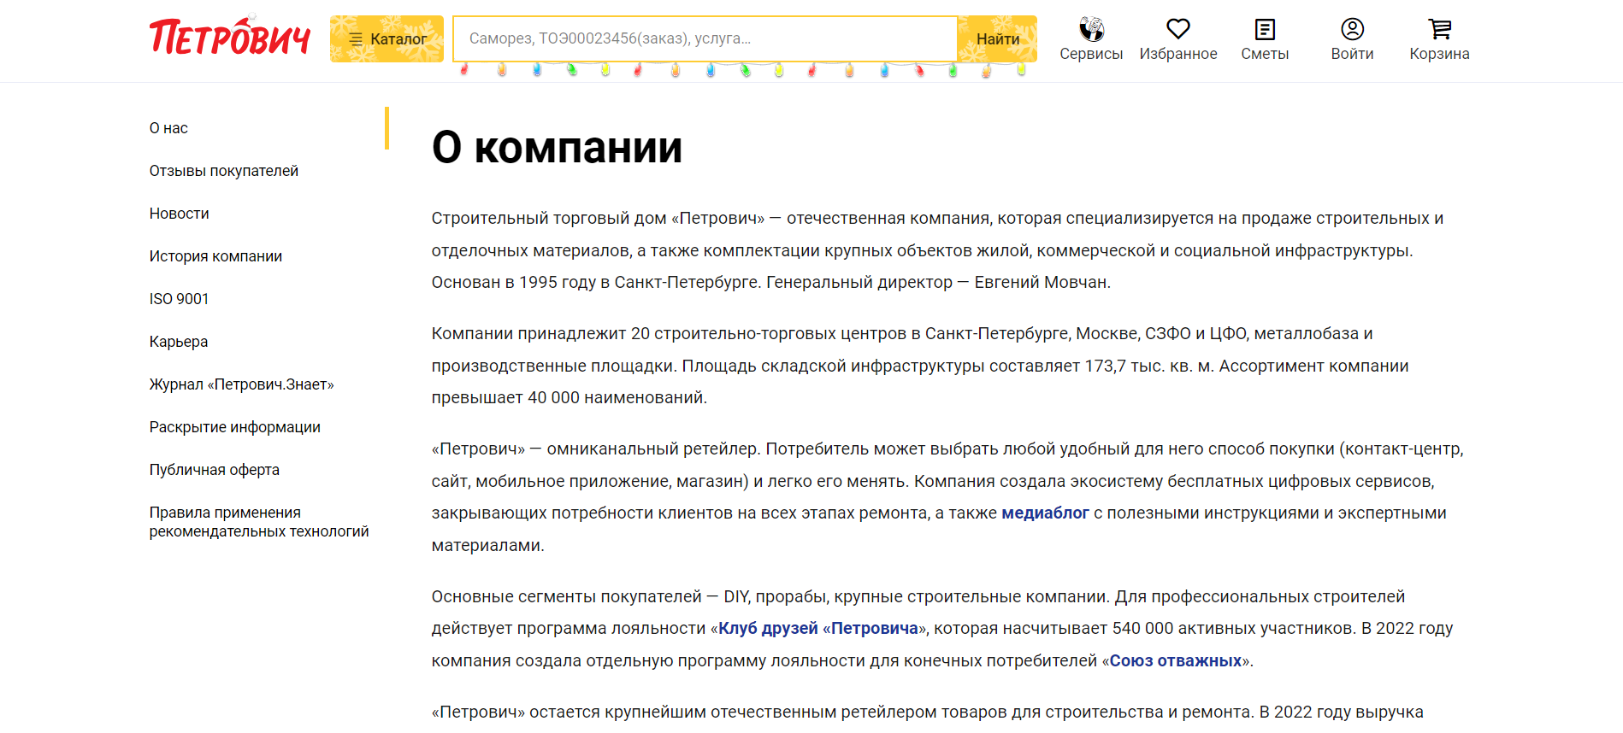This screenshot has width=1623, height=733.
Task: Go to Карьера page
Action: point(179,342)
